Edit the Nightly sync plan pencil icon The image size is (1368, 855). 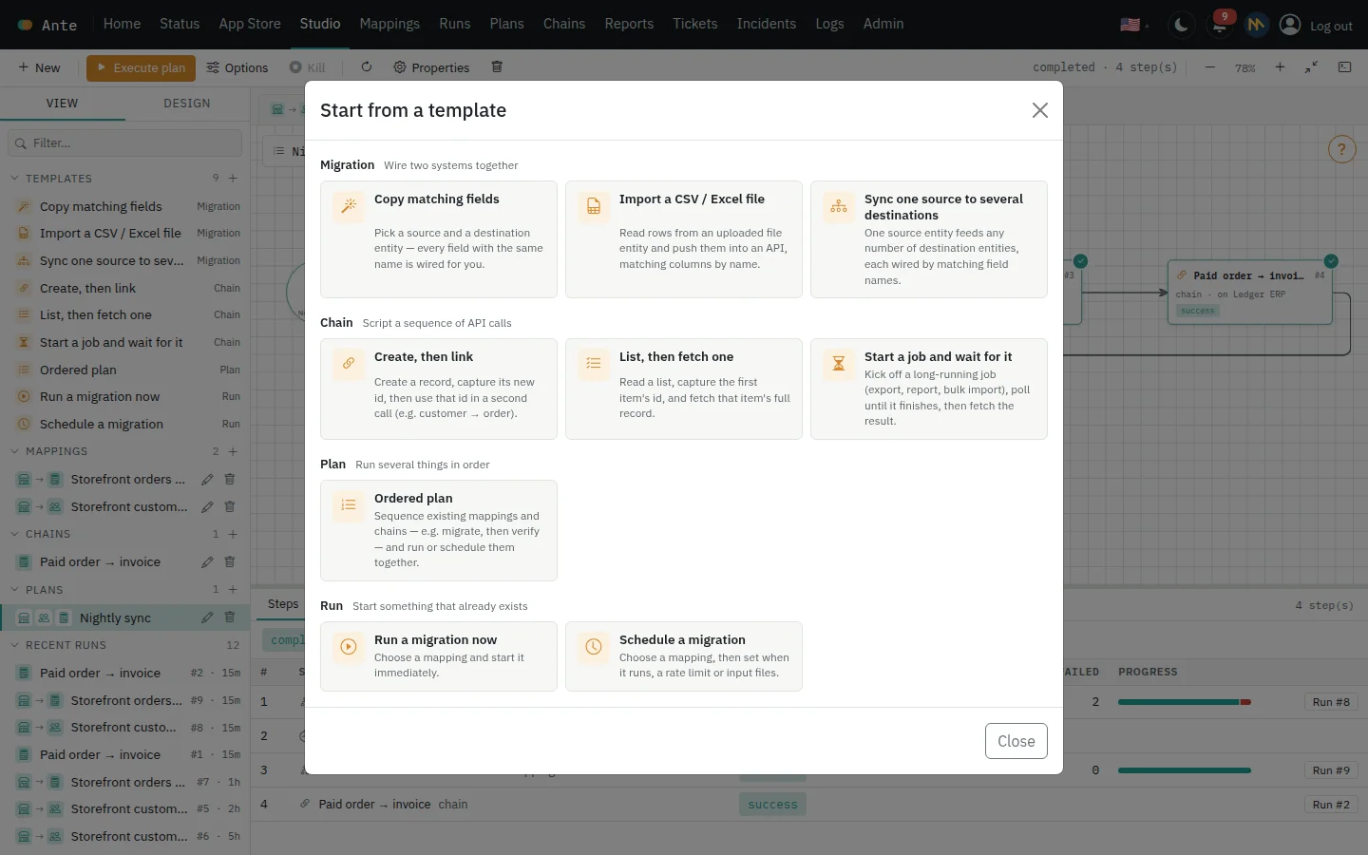pos(207,617)
